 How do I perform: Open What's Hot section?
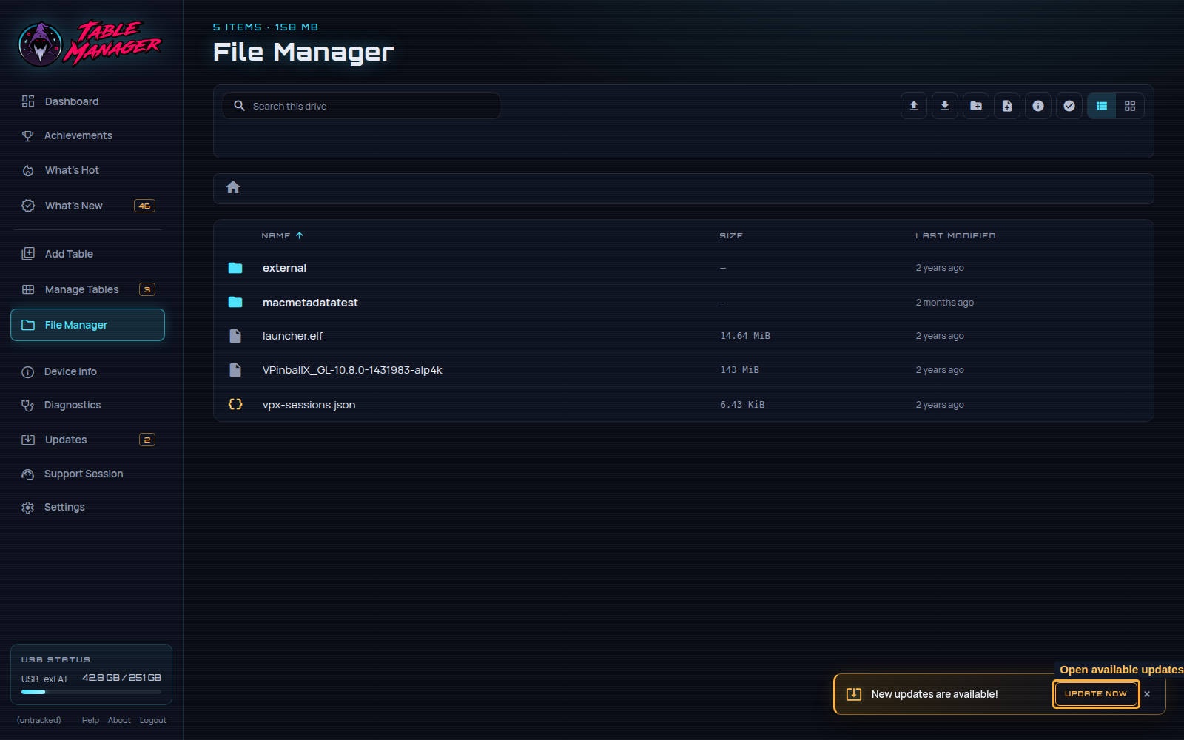(88, 170)
